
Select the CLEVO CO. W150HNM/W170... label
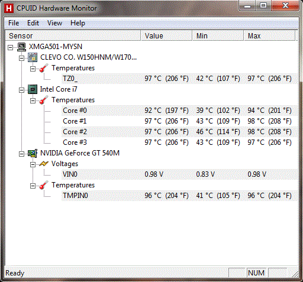point(88,57)
